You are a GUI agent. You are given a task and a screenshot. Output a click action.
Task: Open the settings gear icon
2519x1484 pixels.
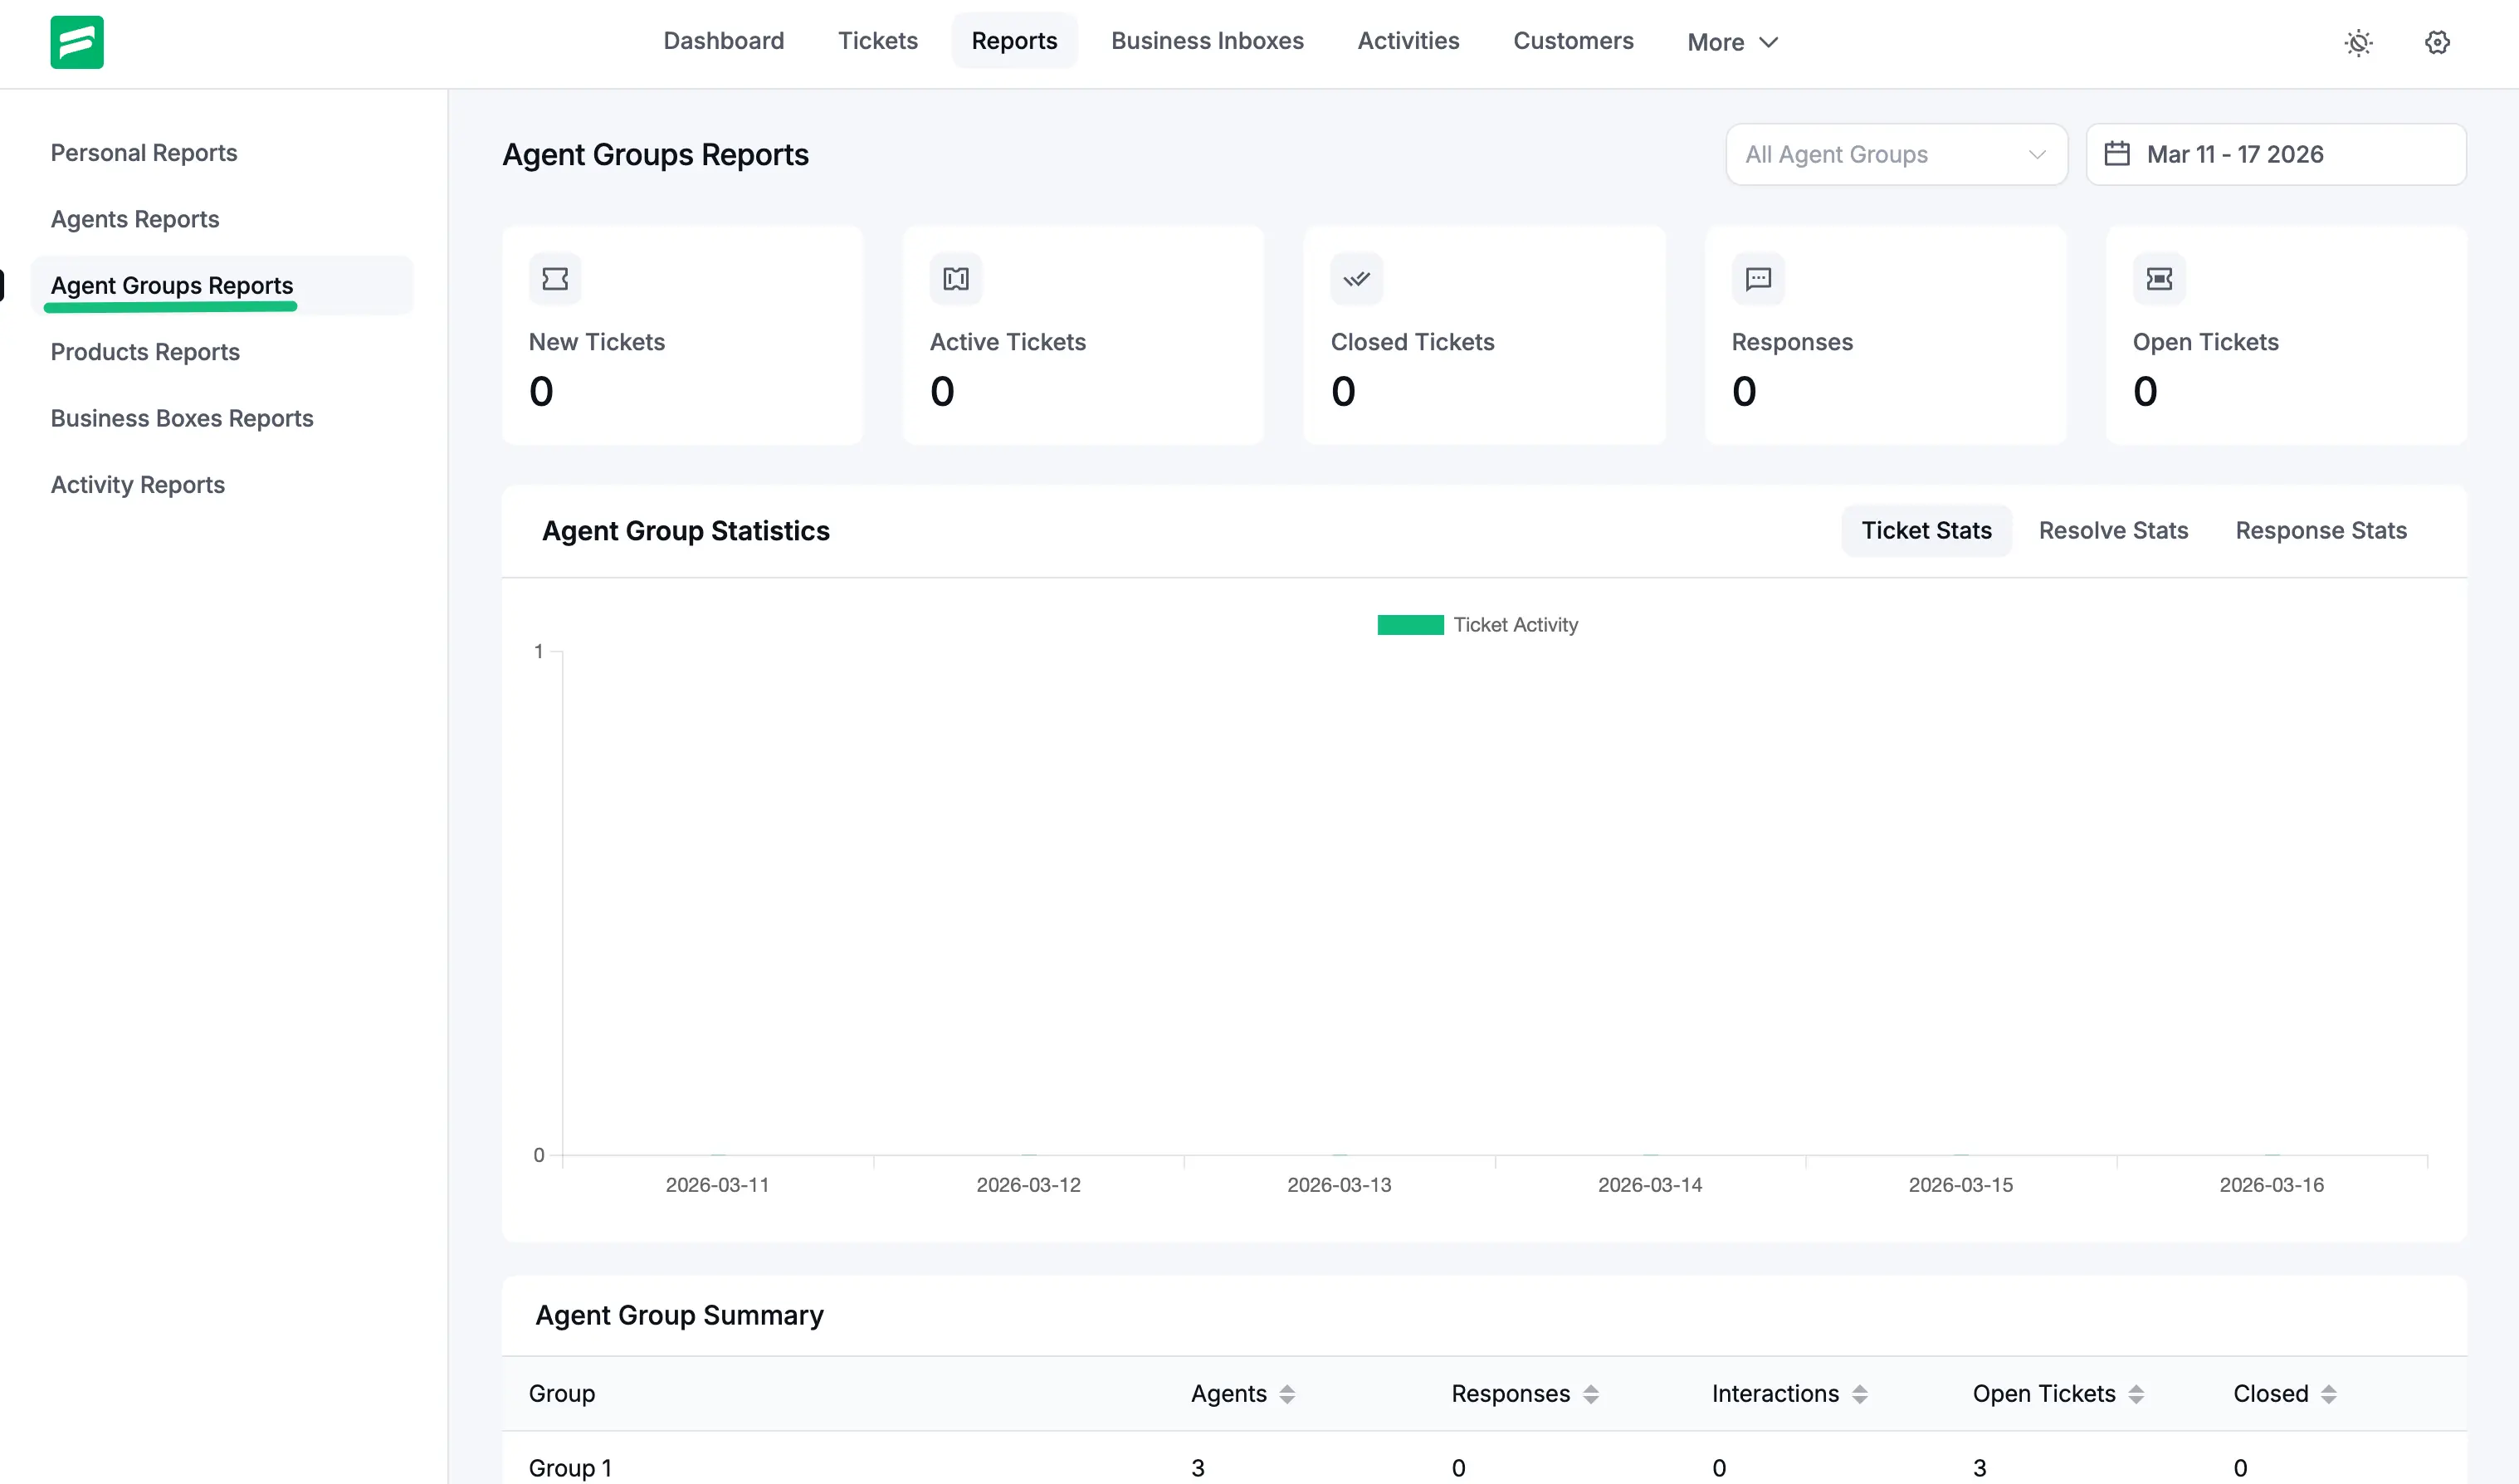(2437, 42)
